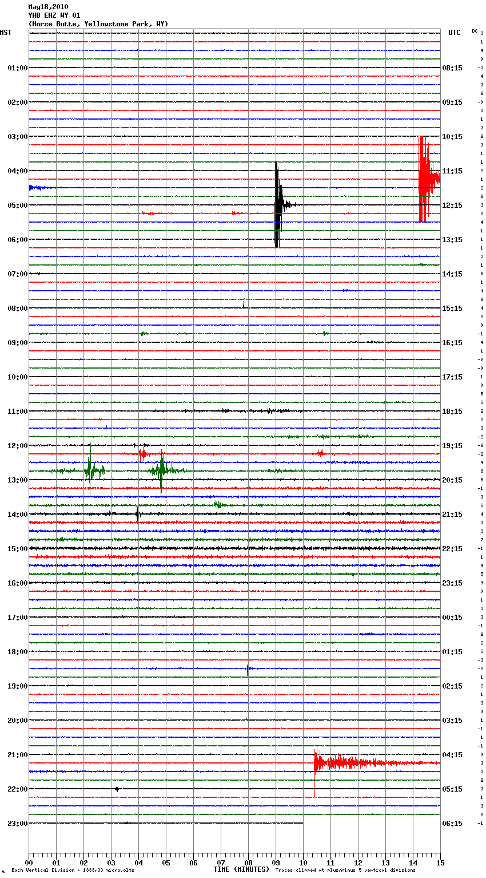The image size is (486, 878).
Task: Select the 16:00 MST row label
Action: click(x=18, y=583)
